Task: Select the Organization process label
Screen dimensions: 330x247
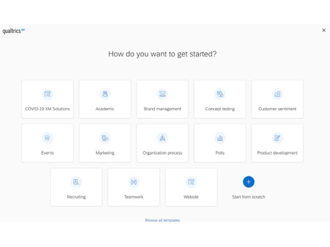Action: pyautogui.click(x=162, y=153)
